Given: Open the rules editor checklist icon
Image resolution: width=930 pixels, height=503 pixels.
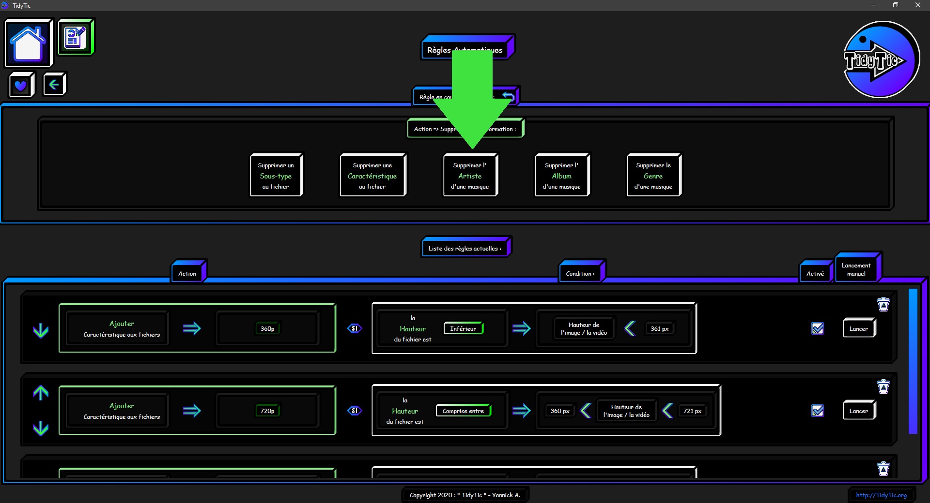Looking at the screenshot, I should coord(76,37).
